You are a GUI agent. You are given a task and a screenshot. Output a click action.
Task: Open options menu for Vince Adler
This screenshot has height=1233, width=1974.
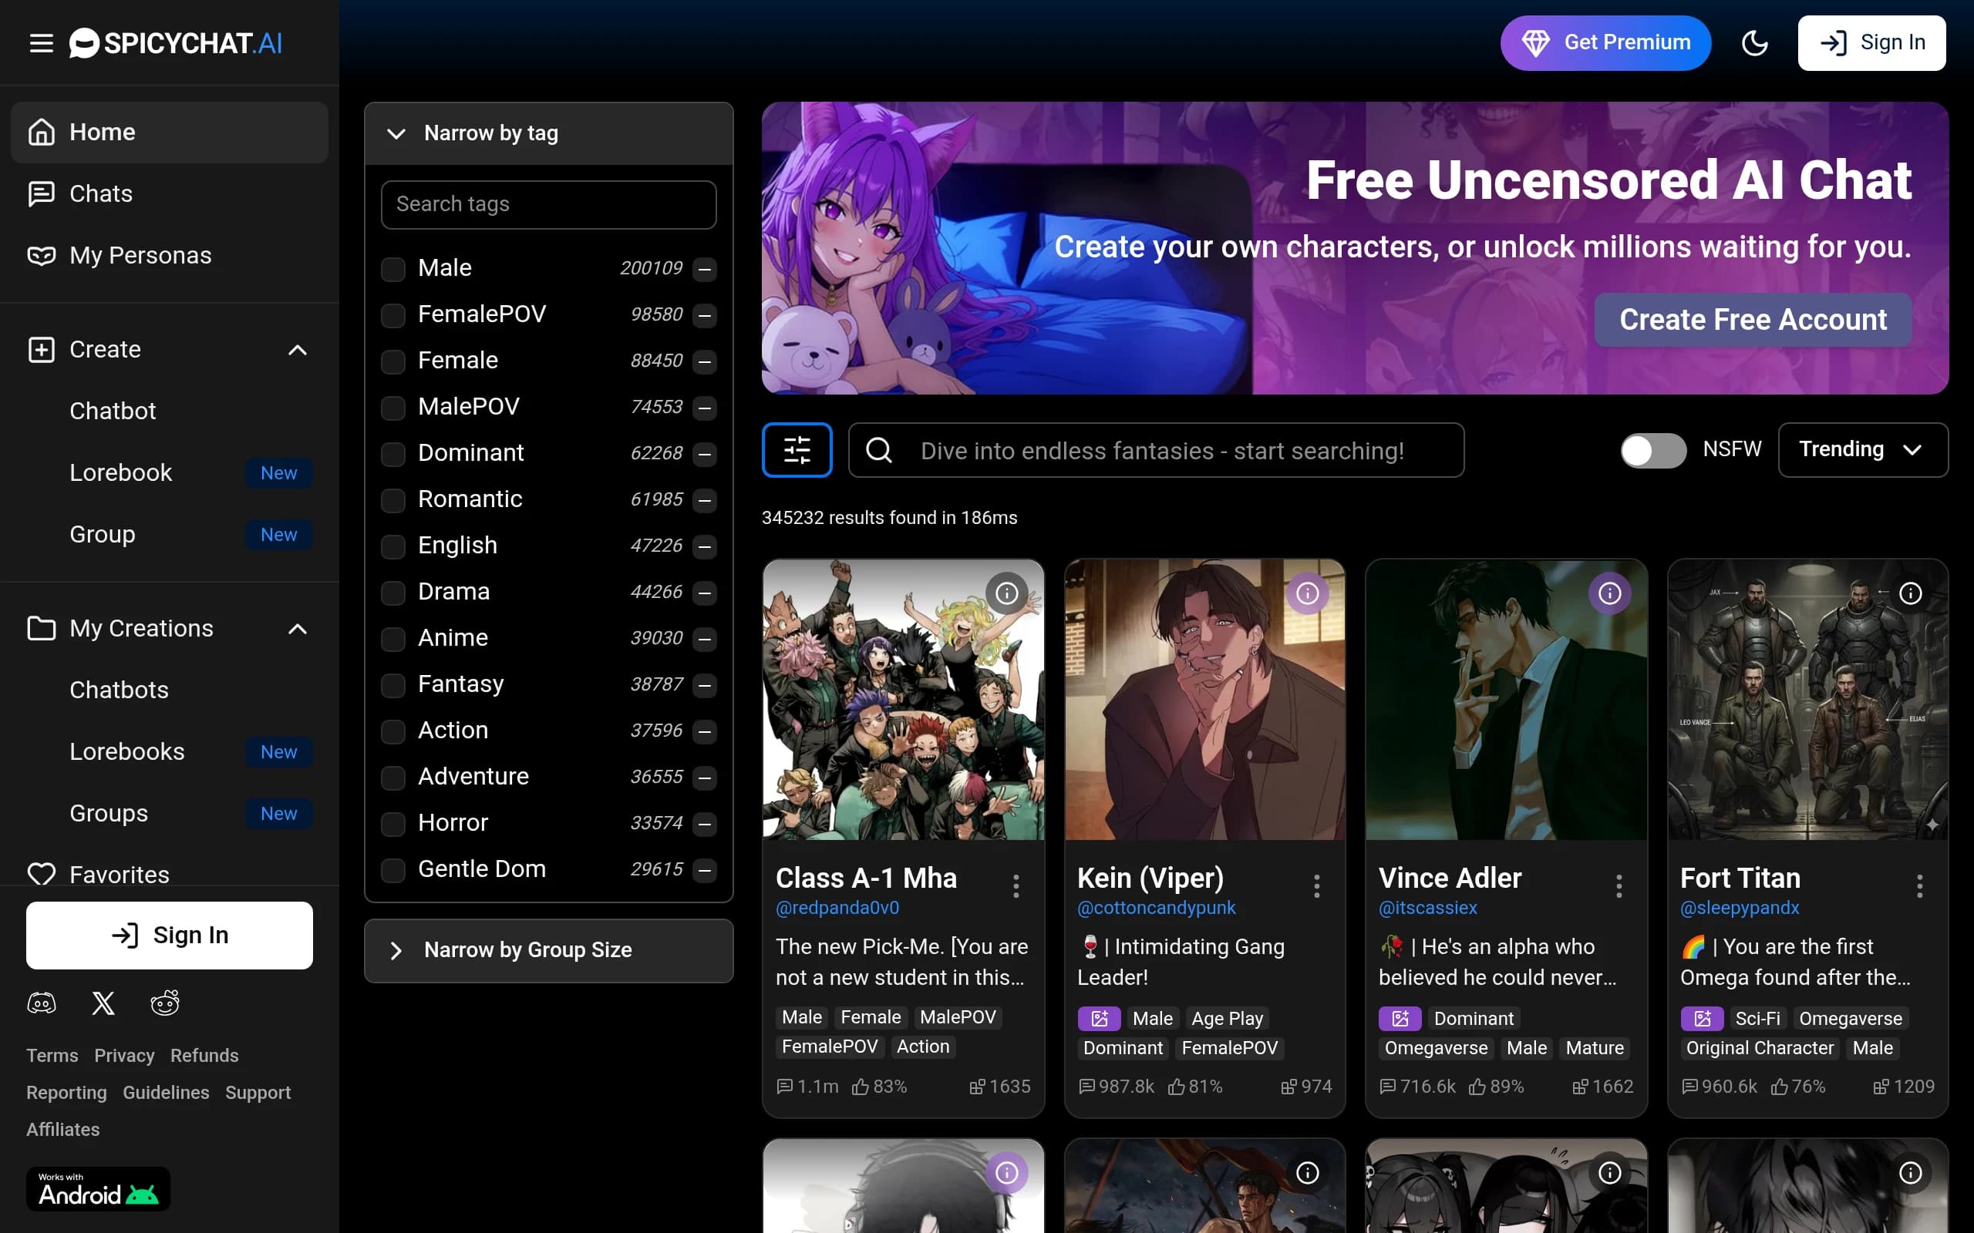coord(1619,885)
